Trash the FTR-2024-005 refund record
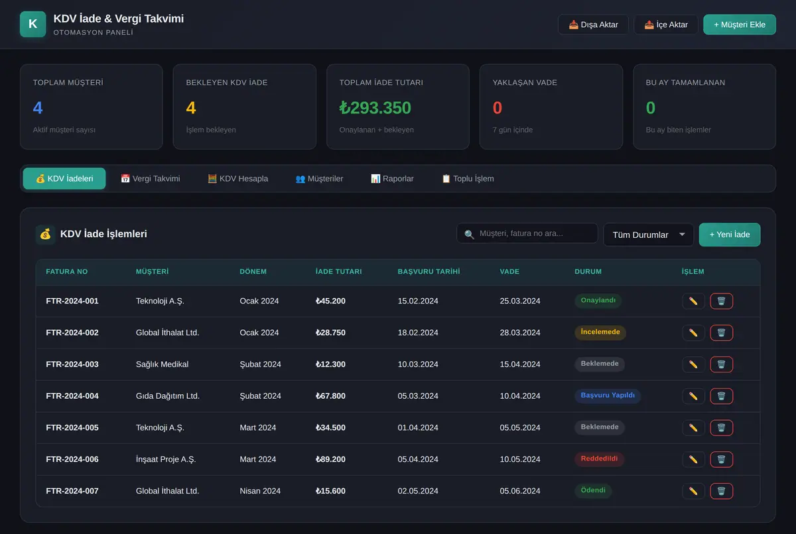This screenshot has width=796, height=534. click(721, 427)
